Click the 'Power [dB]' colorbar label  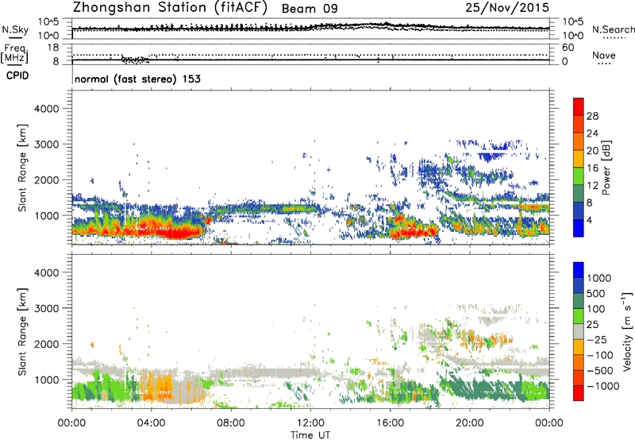coord(606,168)
